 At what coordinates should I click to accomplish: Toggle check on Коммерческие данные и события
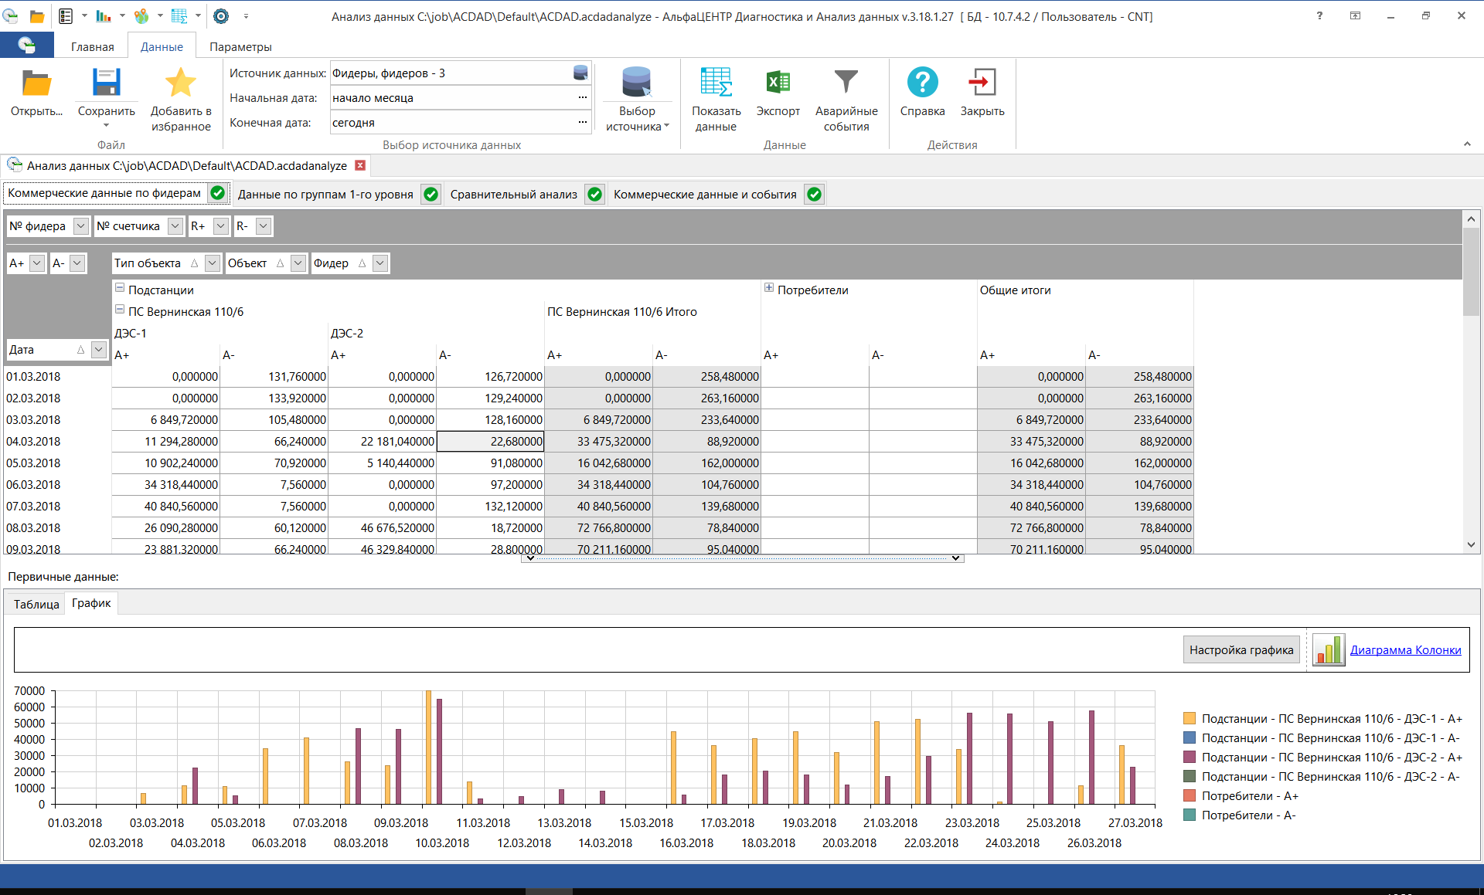point(814,195)
